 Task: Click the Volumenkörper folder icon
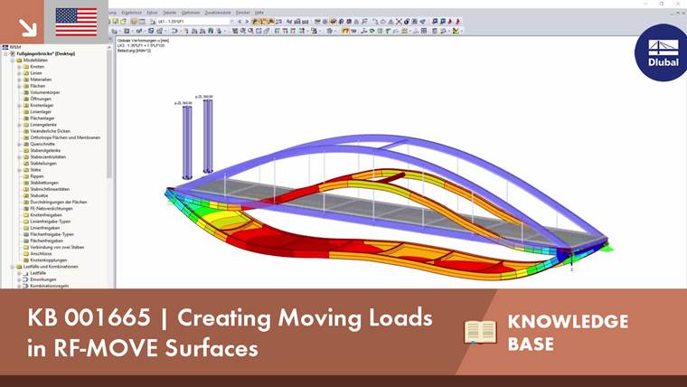click(x=26, y=92)
